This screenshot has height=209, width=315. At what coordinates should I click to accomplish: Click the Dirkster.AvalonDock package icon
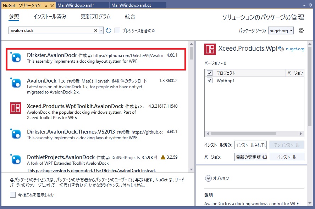tap(16, 57)
